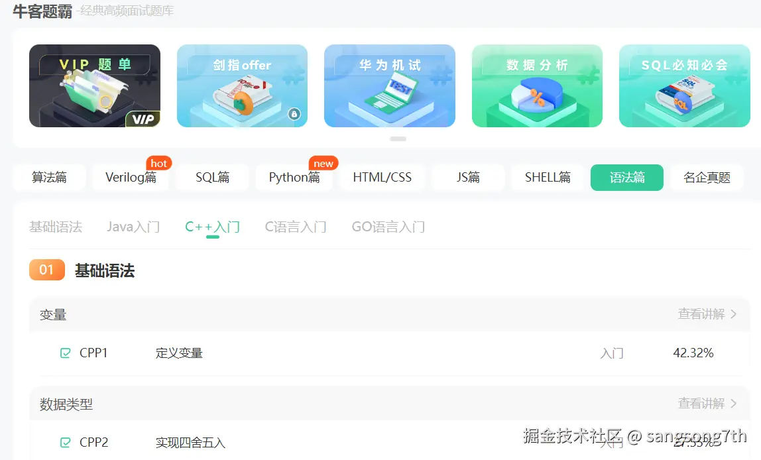Viewport: 761px width, 460px height.
Task: Click the orange 01 section badge
Action: click(x=47, y=270)
